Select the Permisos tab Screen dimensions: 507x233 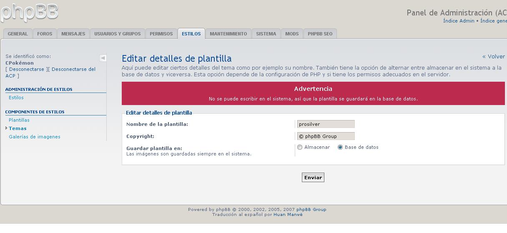pyautogui.click(x=161, y=34)
